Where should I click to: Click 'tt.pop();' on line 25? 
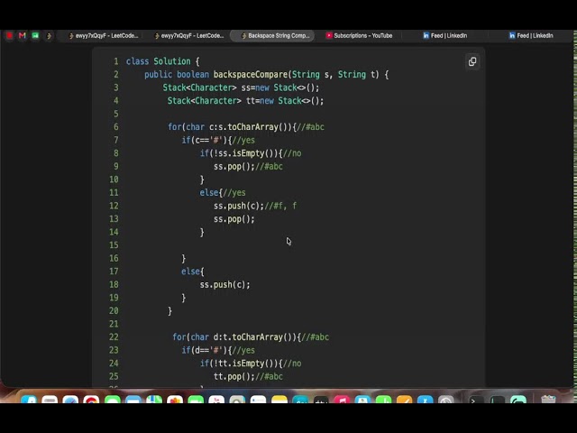(234, 377)
